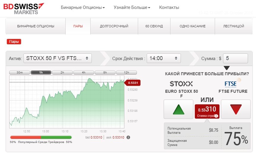Image resolution: width=256 pixels, height=154 pixels.
Task: Click Популярный Среди Трейдеров text
Action: (41, 142)
